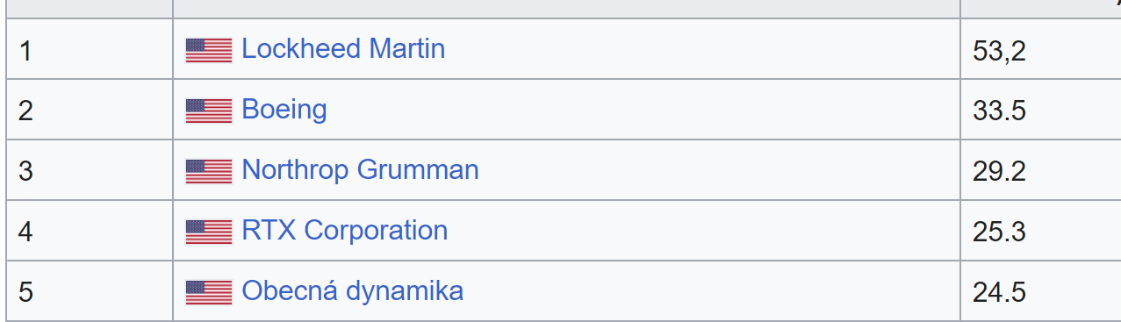Click the 53,2 value cell
The width and height of the screenshot is (1121, 322).
tap(1041, 49)
